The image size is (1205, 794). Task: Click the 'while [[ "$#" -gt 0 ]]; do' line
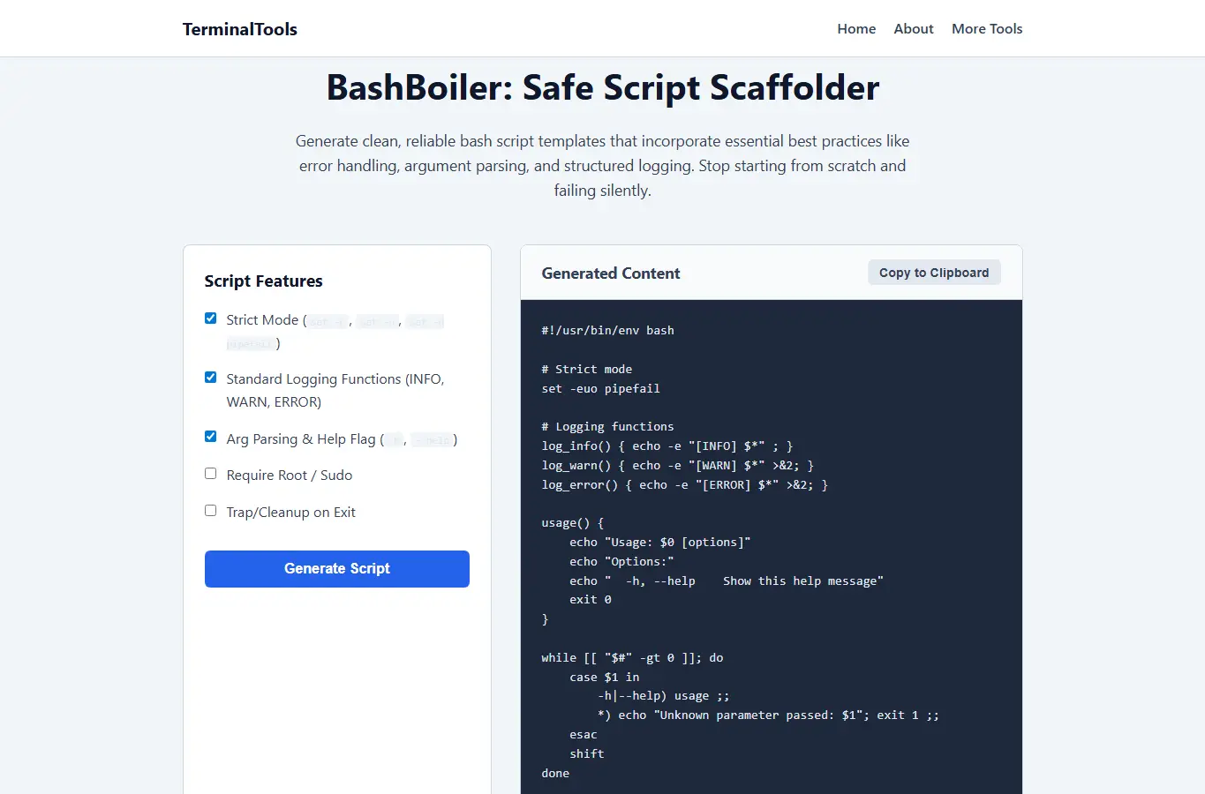point(633,658)
